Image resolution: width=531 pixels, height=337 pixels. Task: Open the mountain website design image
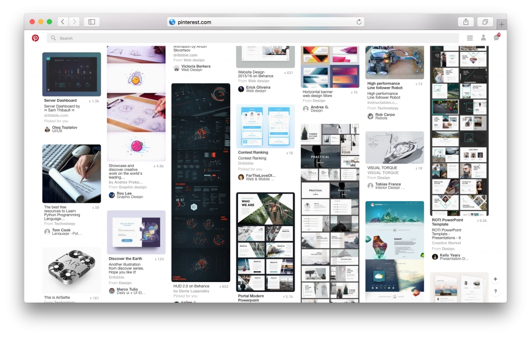click(395, 251)
